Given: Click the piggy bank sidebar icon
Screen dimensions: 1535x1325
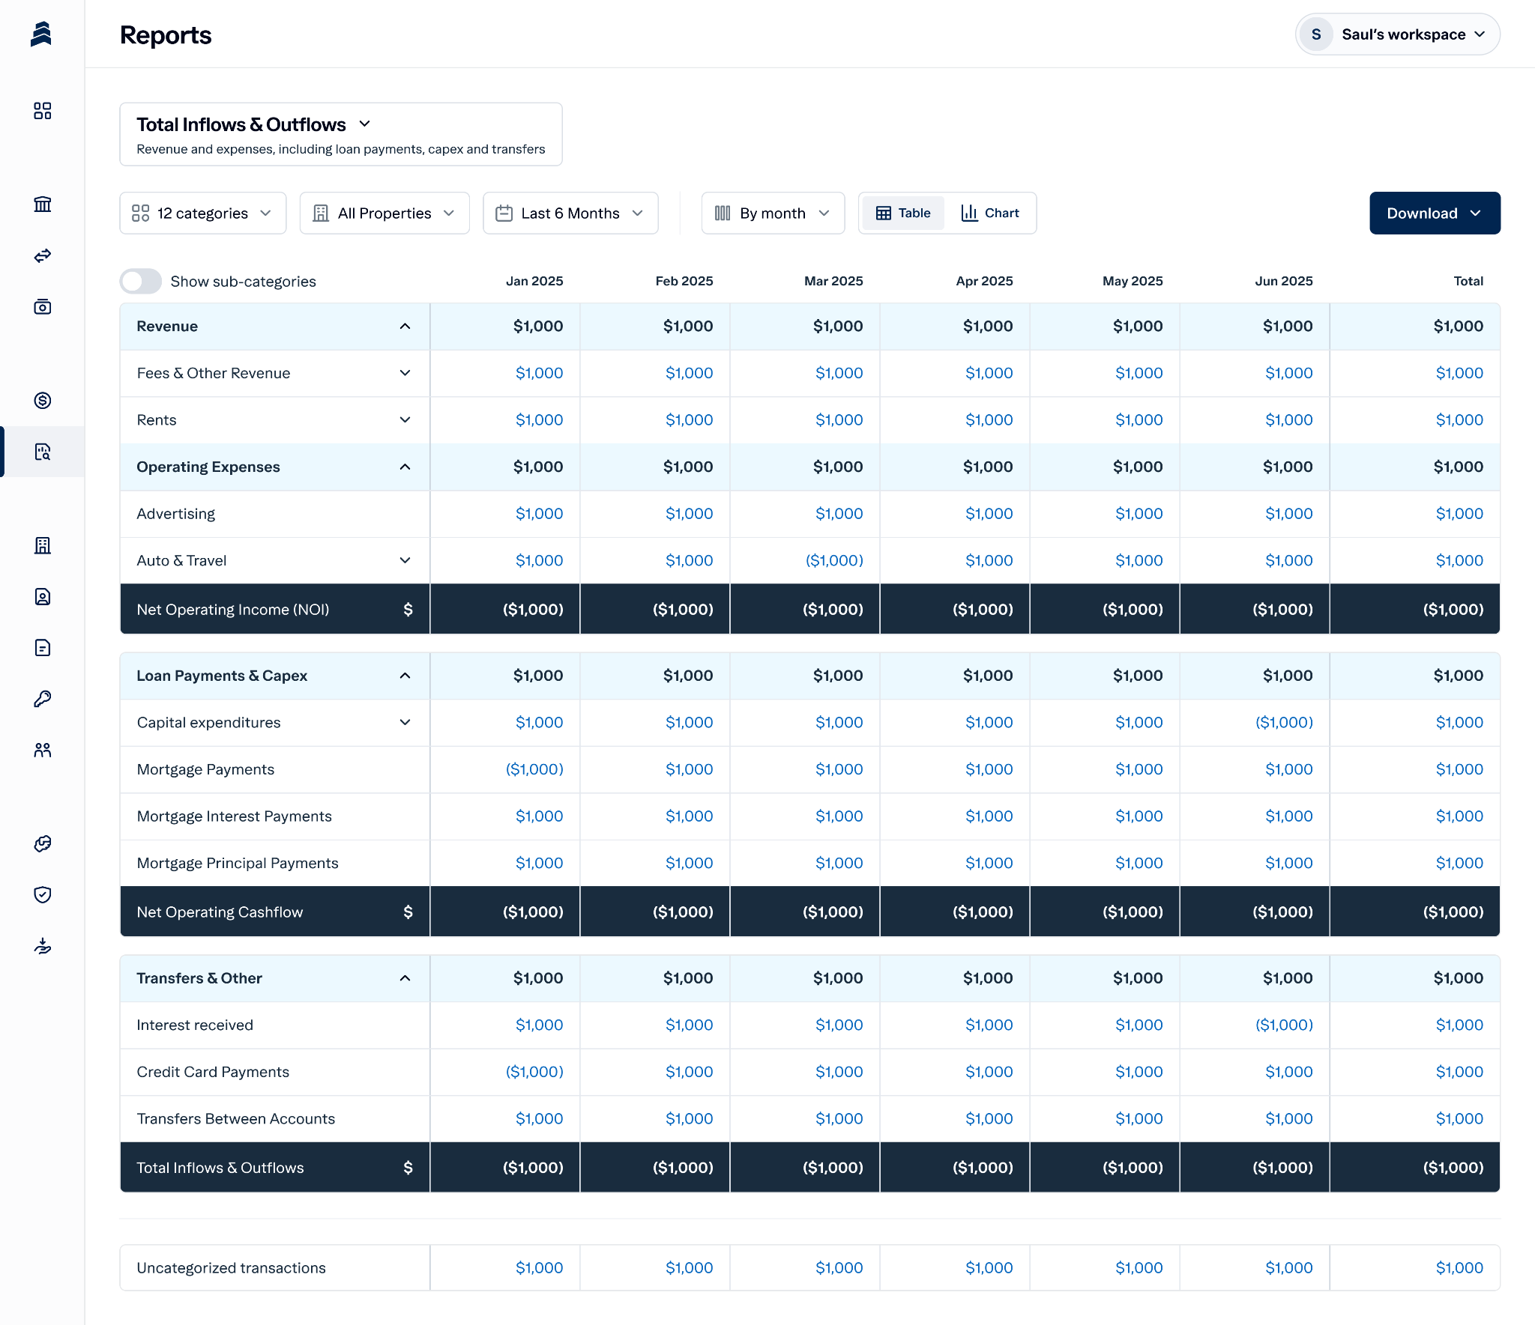Looking at the screenshot, I should (x=43, y=844).
